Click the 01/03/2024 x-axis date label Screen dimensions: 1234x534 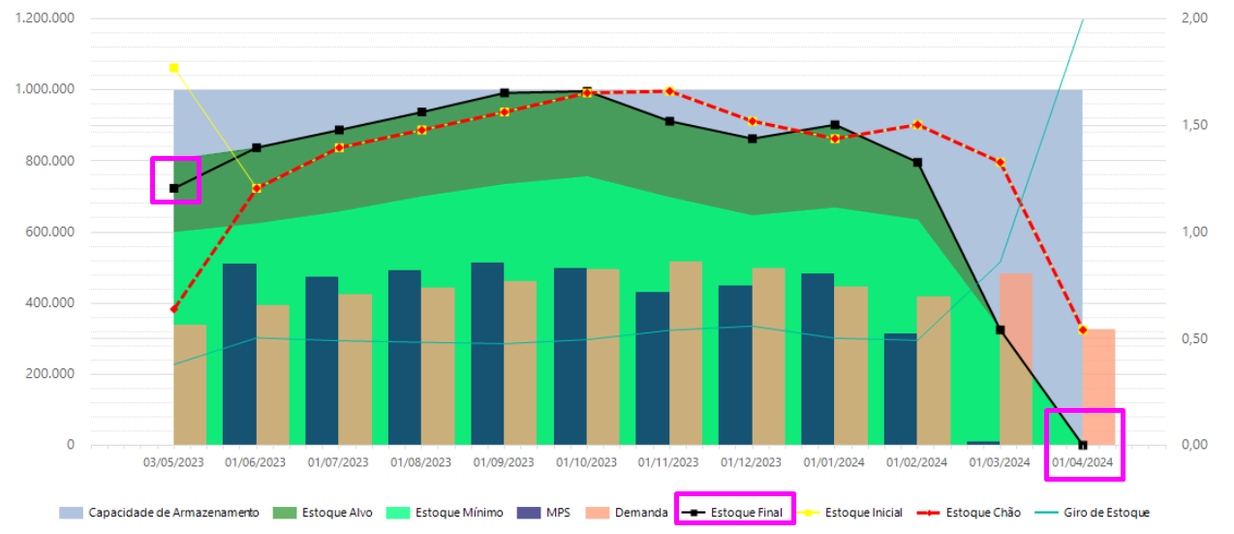[x=999, y=463]
